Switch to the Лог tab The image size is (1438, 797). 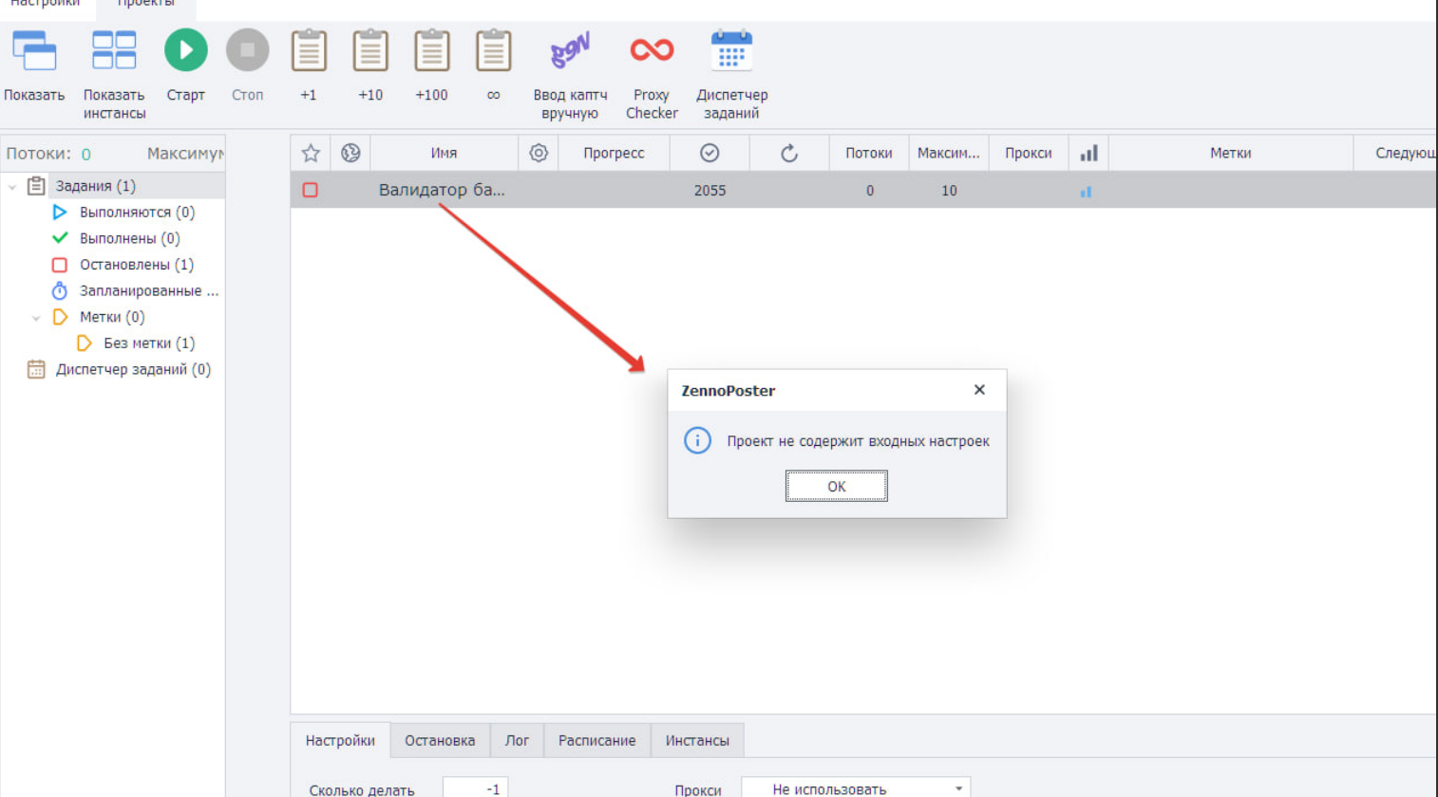click(x=517, y=740)
